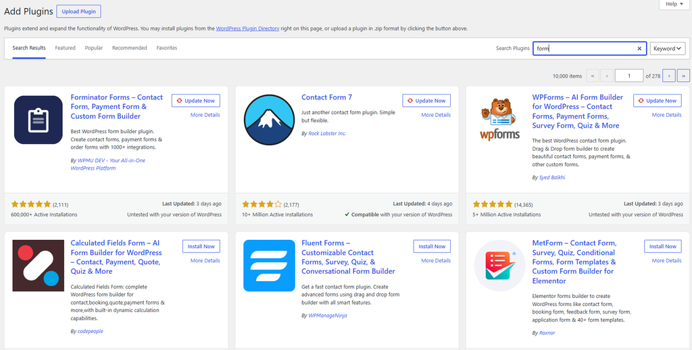
Task: Update the Contact Form 7 plugin now
Action: 427,101
